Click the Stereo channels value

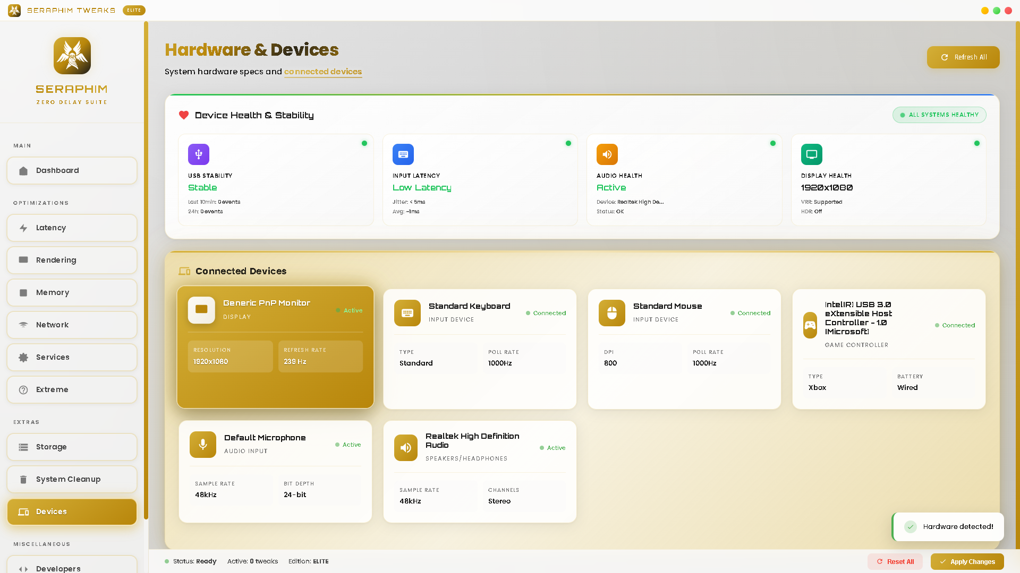pos(499,501)
